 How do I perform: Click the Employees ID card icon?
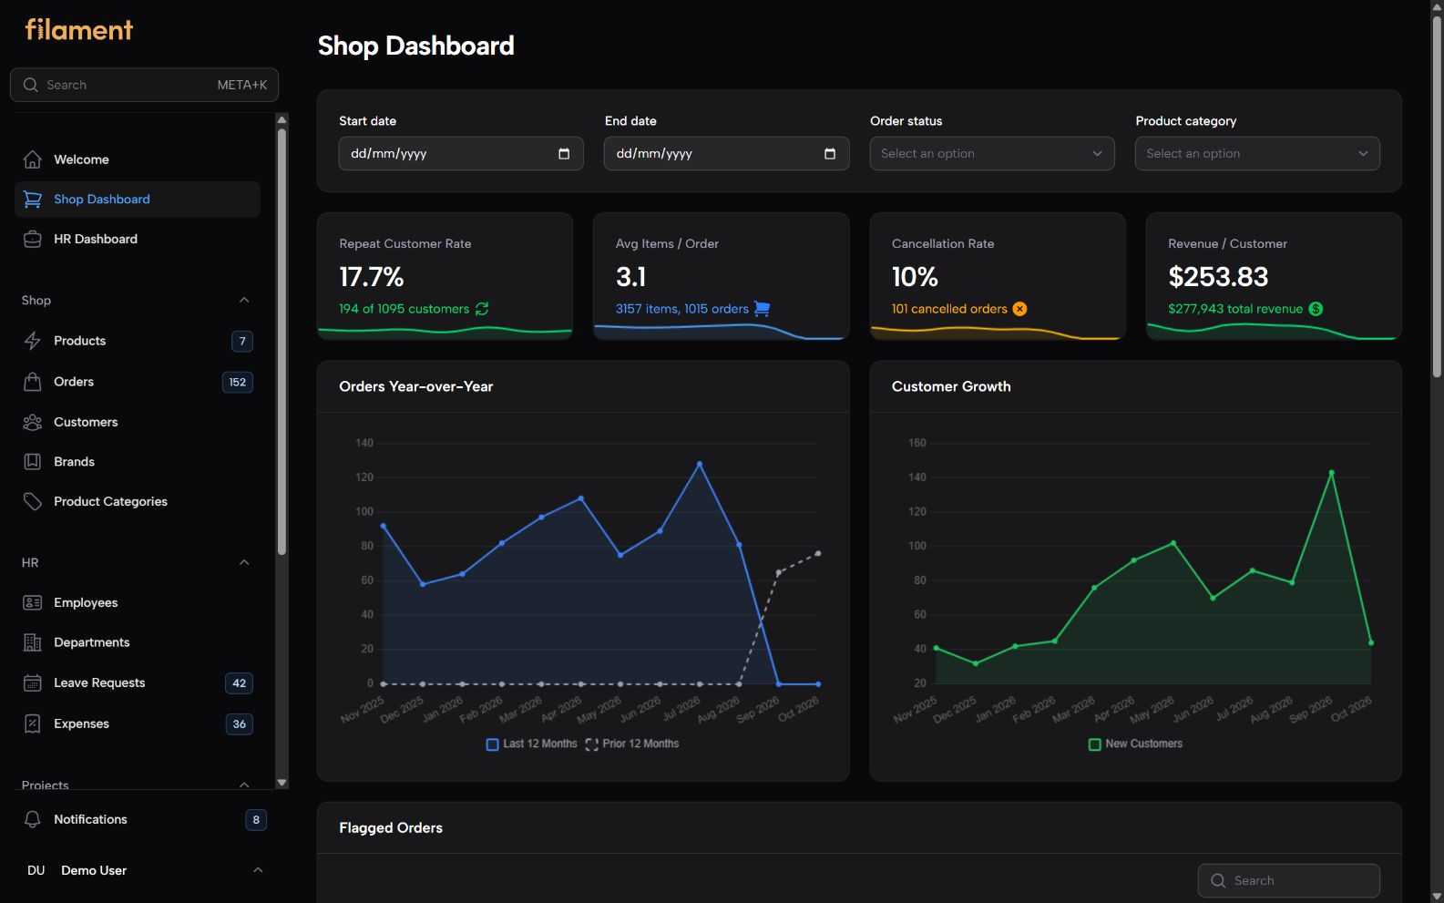tap(33, 603)
